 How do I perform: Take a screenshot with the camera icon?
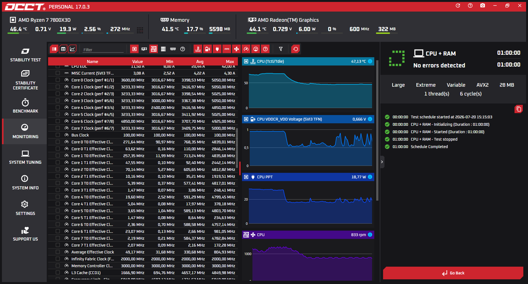point(483,6)
